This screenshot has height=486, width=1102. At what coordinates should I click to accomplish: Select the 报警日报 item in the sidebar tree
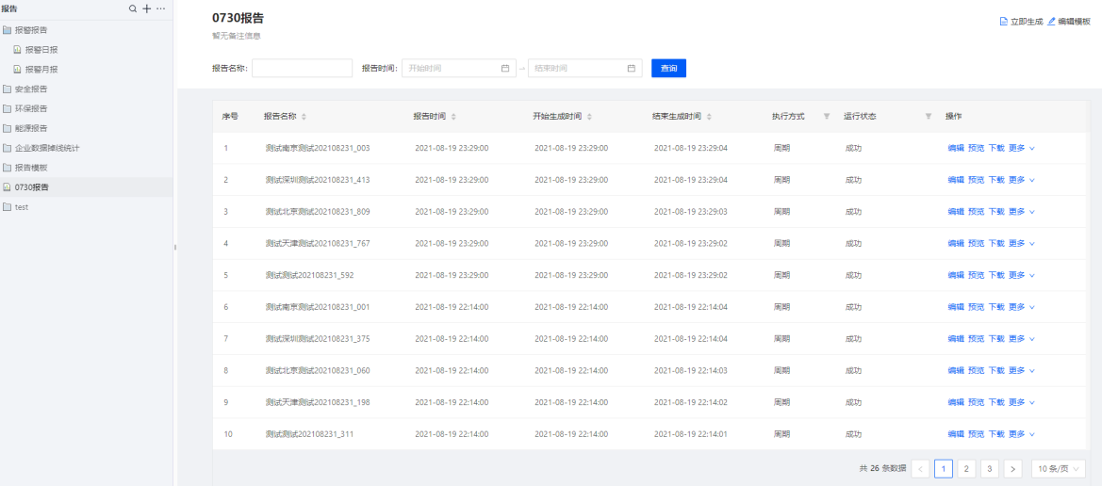point(41,49)
